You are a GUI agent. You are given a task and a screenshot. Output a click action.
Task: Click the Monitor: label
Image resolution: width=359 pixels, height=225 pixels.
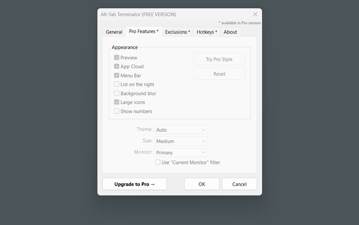click(x=143, y=152)
